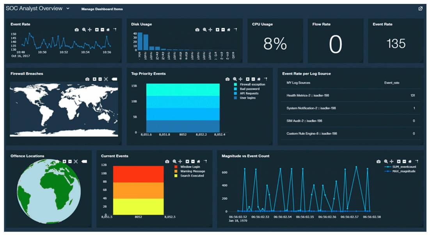The height and width of the screenshot is (235, 430).
Task: Select pan tool in Top Priority Events chart
Action: tap(241, 79)
